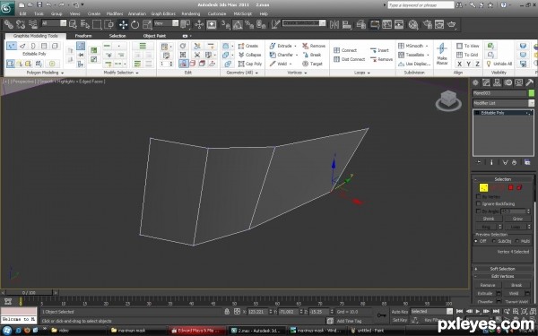This screenshot has width=538, height=336.
Task: Enable the By Vertex checkbox
Action: tap(478, 196)
